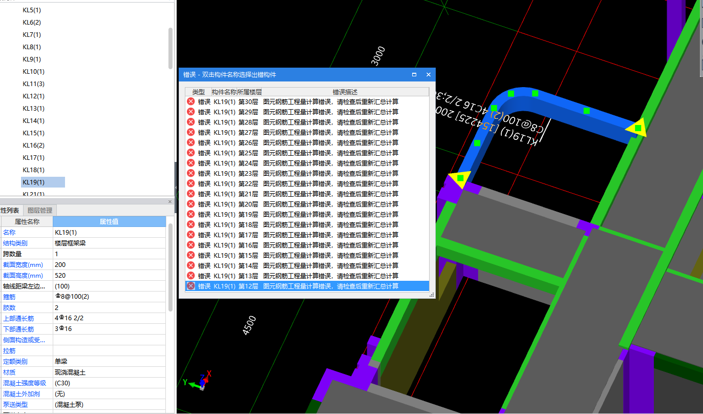Click the property list vertical scrollbar
This screenshot has height=414, width=703.
pos(171,267)
